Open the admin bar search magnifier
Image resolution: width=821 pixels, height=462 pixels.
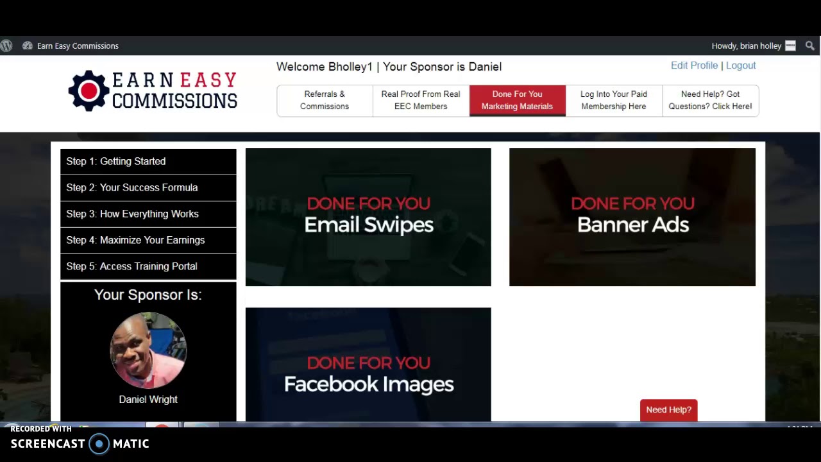coord(810,46)
